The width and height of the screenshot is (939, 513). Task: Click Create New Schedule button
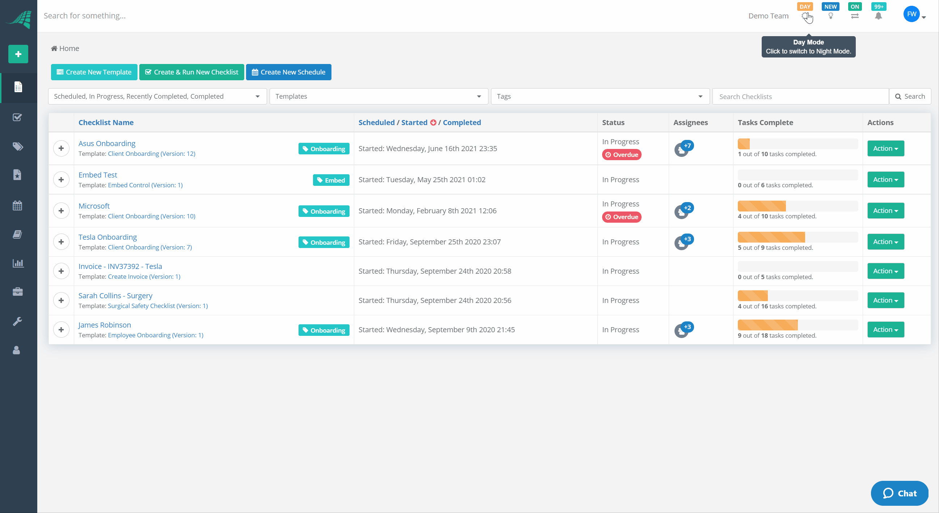(x=288, y=72)
